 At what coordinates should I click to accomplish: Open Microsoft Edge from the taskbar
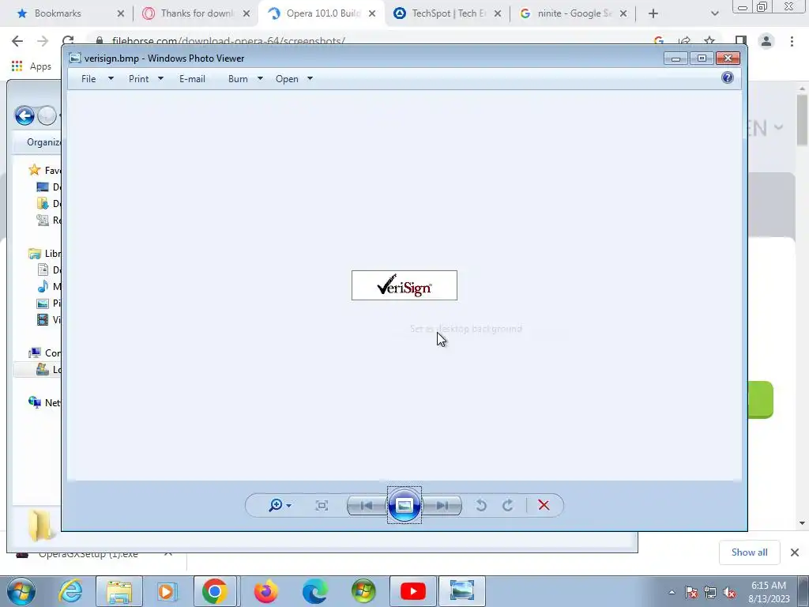tap(315, 591)
